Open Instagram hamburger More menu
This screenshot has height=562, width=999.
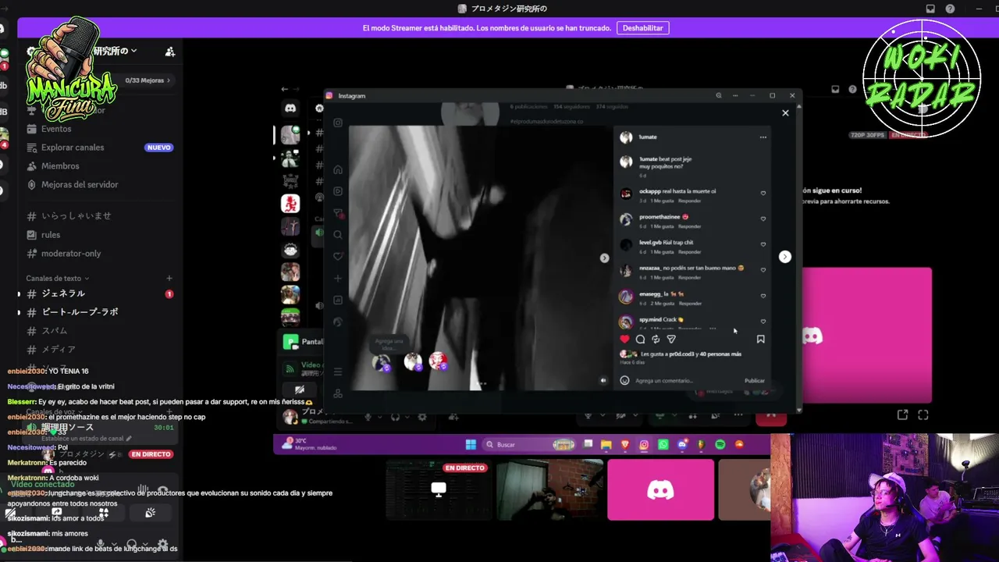click(x=338, y=372)
